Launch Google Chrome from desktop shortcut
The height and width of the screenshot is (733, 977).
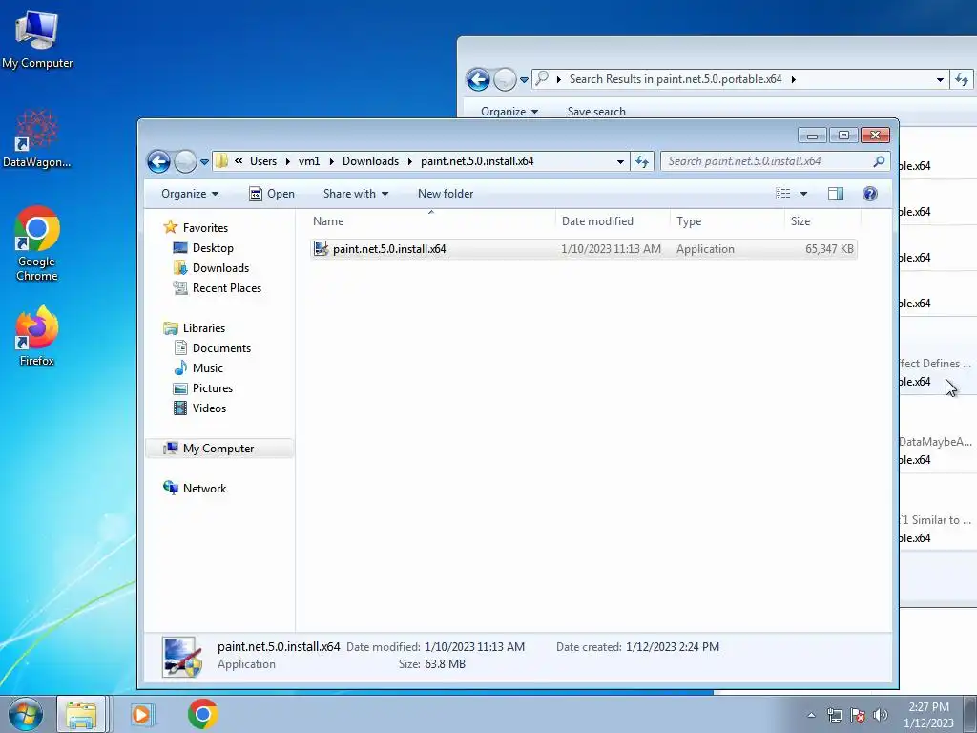click(x=37, y=243)
